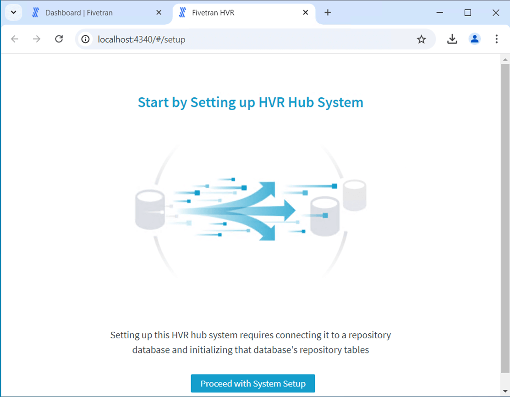View site information icon
Screen dimensions: 510x397
[86, 39]
